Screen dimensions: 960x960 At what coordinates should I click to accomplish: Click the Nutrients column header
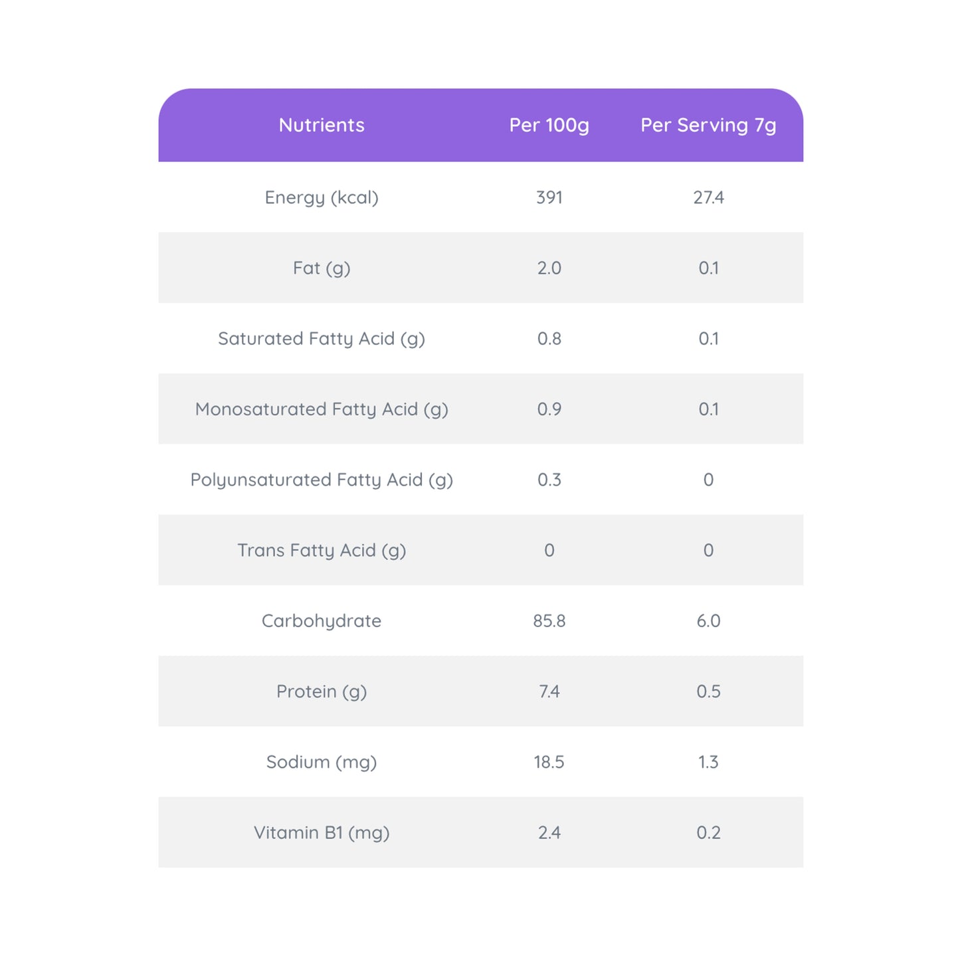pos(322,125)
